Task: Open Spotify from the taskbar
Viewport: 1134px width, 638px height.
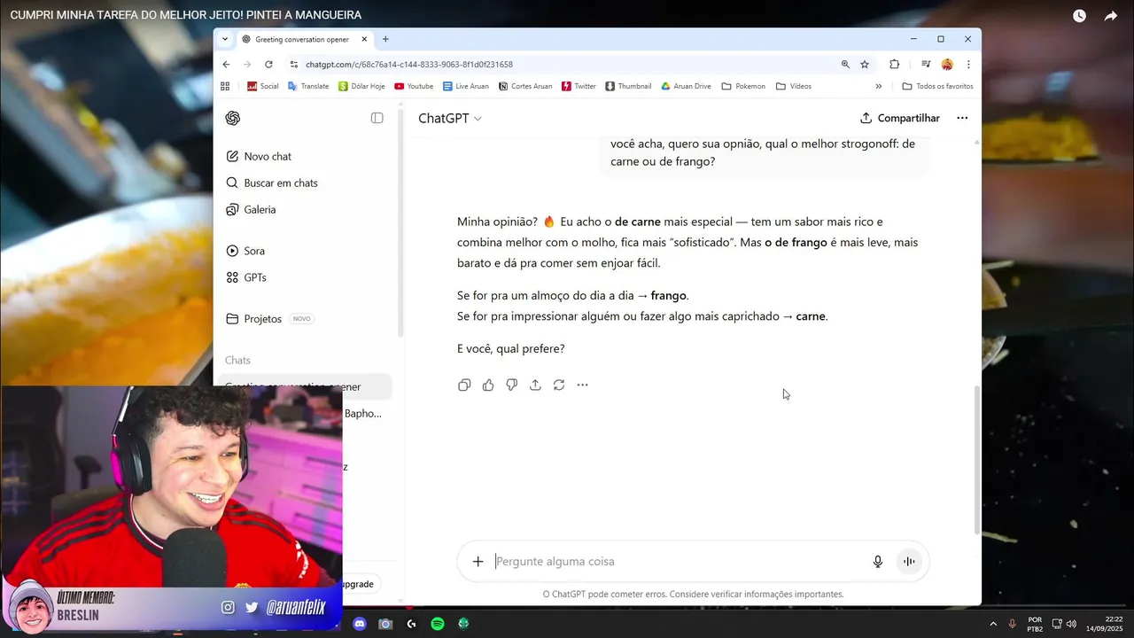Action: point(438,624)
